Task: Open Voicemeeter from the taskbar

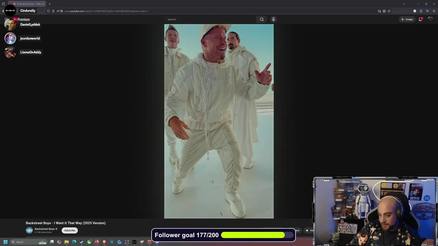Action: pyautogui.click(x=149, y=242)
